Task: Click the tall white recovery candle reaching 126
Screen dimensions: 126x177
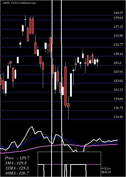Action: (71, 85)
